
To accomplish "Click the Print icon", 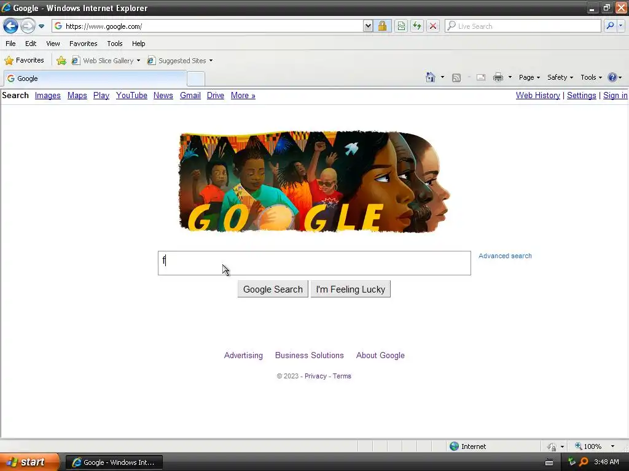I will (x=498, y=78).
